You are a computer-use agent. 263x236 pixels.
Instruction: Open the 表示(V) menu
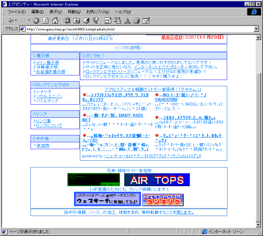coord(56,12)
